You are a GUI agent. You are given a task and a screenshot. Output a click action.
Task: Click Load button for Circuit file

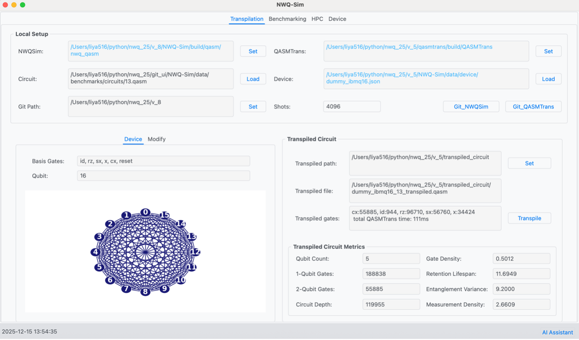click(x=253, y=79)
